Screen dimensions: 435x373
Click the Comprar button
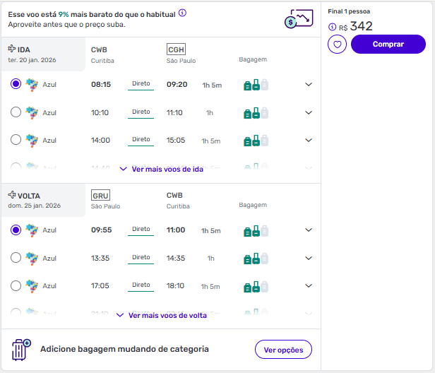pos(388,45)
